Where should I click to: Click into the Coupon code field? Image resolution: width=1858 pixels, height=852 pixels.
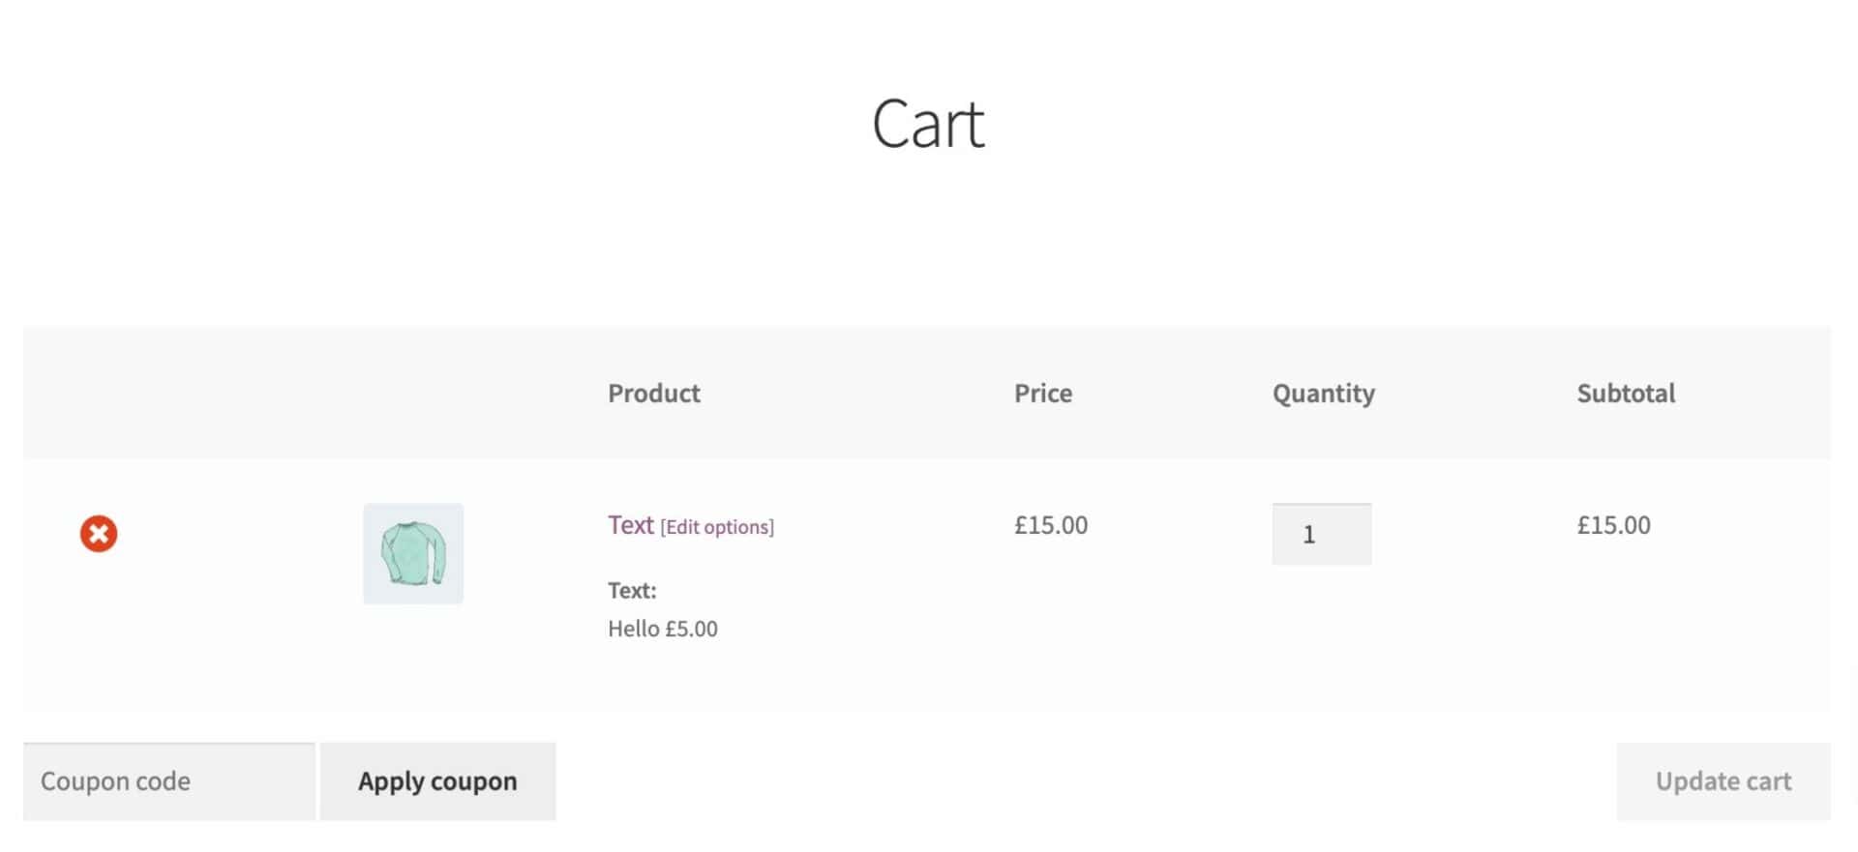pos(169,781)
